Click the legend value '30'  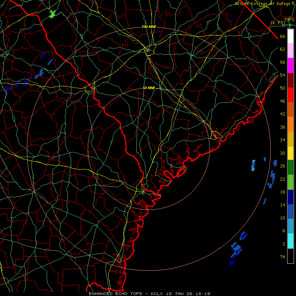[283, 153]
